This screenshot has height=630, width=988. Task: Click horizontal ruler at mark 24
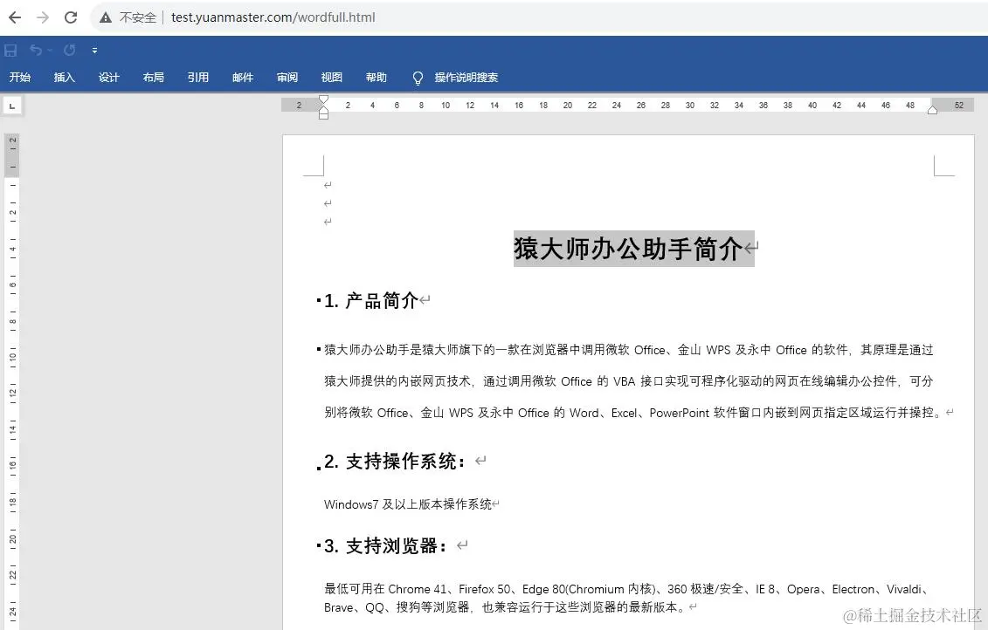coord(616,105)
